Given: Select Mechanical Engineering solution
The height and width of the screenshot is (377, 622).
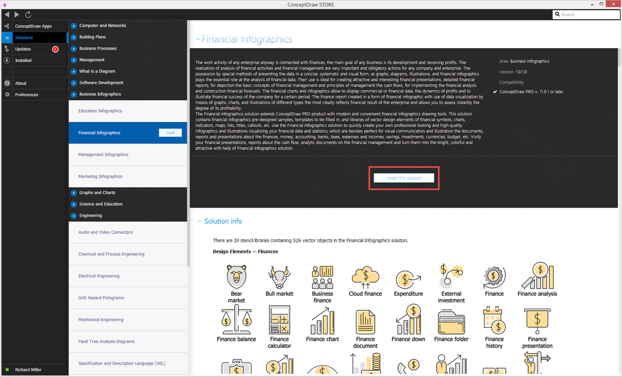Looking at the screenshot, I should [x=128, y=320].
